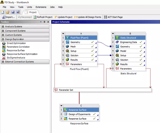The image size is (160, 133).
Task: Open the Jobs menu
Action: coord(52,7)
